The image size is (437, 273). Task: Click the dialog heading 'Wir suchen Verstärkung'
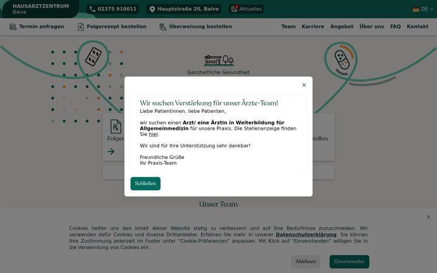[x=209, y=103]
